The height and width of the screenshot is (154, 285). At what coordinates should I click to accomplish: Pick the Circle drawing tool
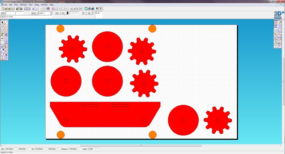pyautogui.click(x=2, y=26)
